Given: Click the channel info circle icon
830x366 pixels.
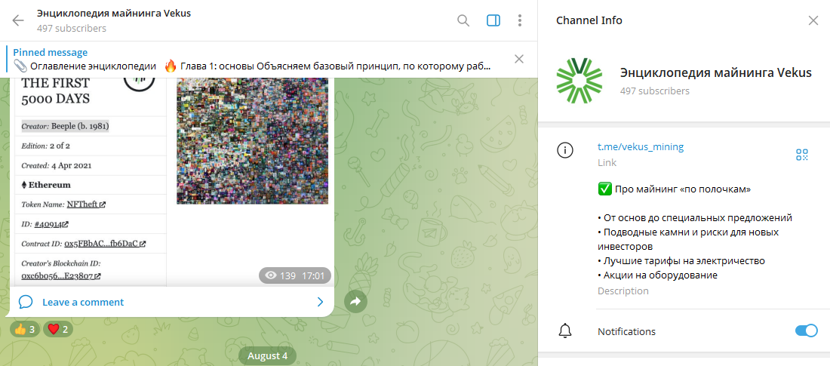Looking at the screenshot, I should (565, 150).
